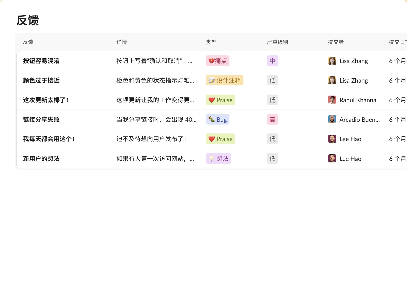
Task: Sort by the 类型 column header
Action: point(211,42)
